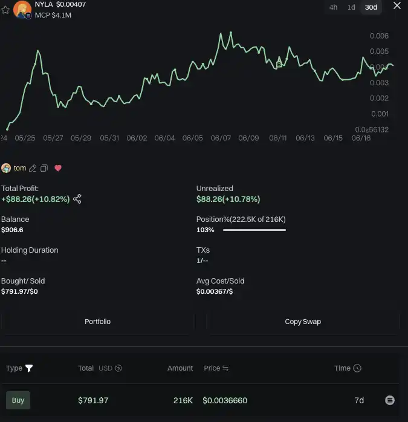Open the Portfolio button
This screenshot has width=408, height=422.
97,322
